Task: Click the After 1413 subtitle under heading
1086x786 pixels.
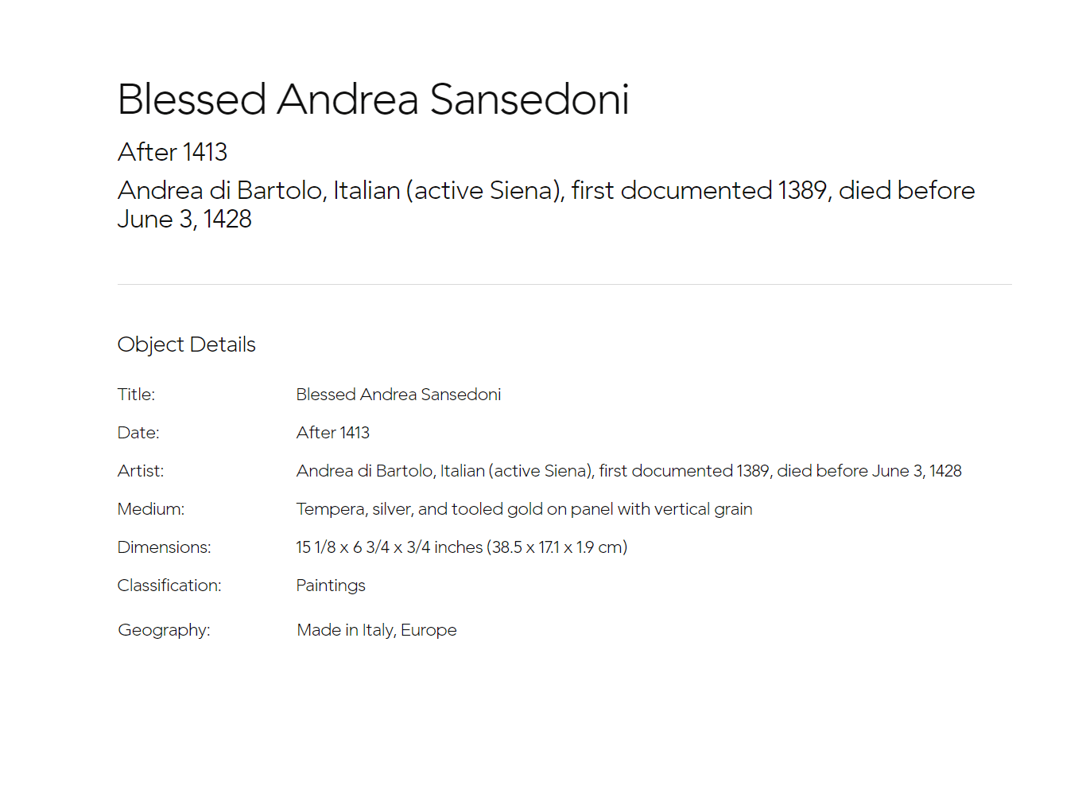Action: point(173,152)
